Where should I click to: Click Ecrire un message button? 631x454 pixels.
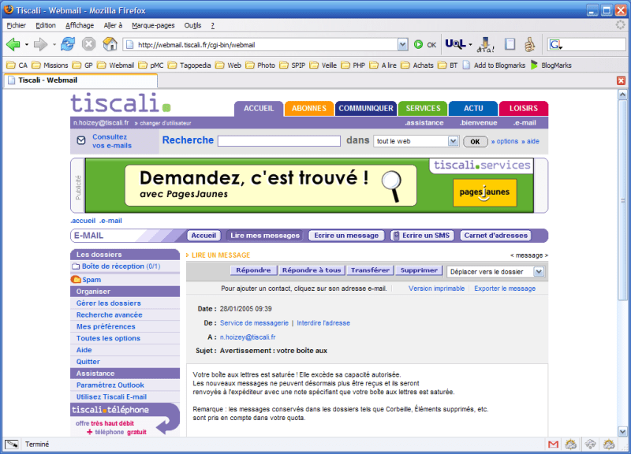[x=346, y=236]
